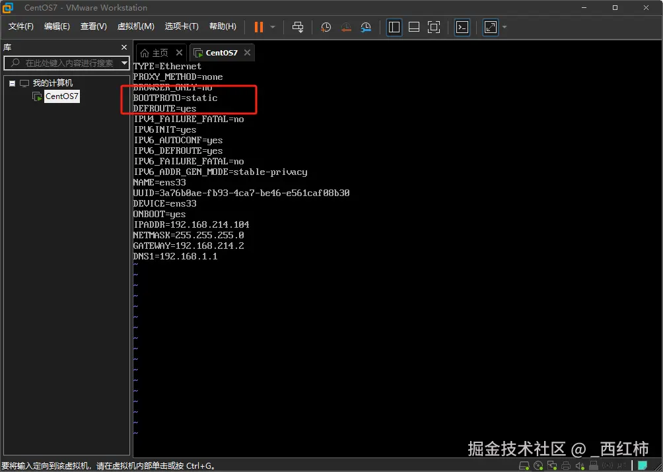Open the stretch mode dropdown arrow
Image resolution: width=663 pixels, height=472 pixels.
(505, 27)
